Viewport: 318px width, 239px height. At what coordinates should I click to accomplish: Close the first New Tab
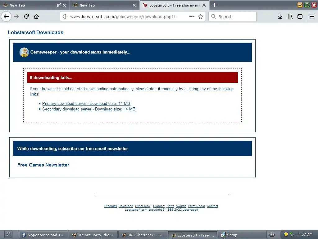pos(64,5)
